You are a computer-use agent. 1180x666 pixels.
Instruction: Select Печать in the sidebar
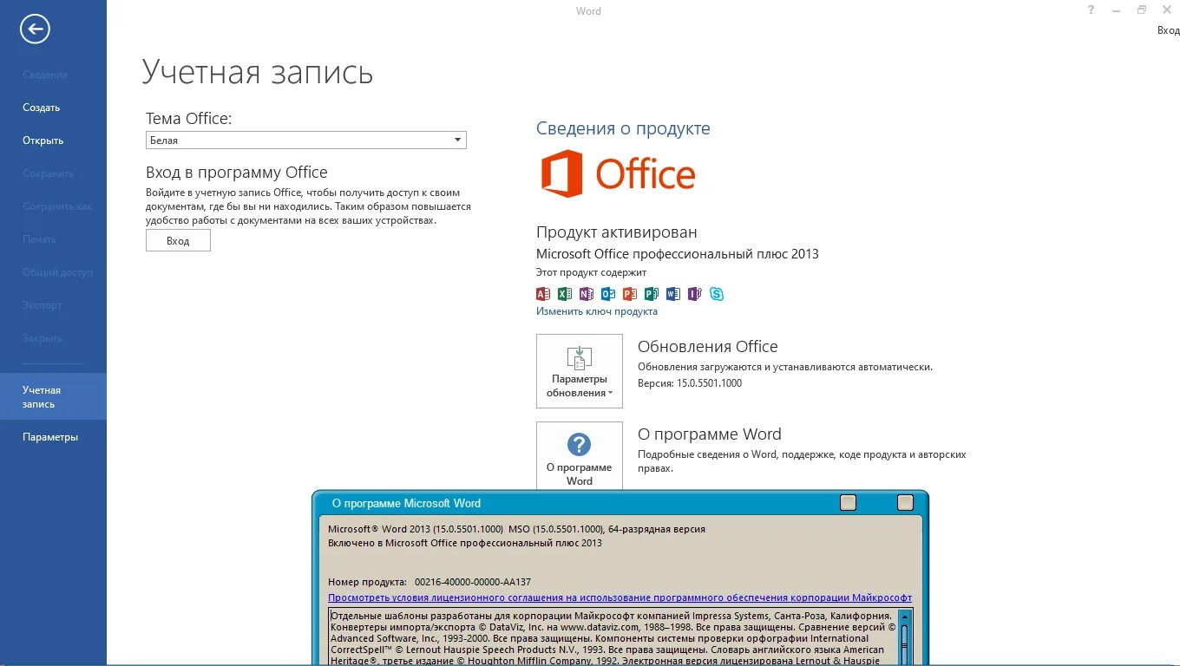pyautogui.click(x=53, y=239)
